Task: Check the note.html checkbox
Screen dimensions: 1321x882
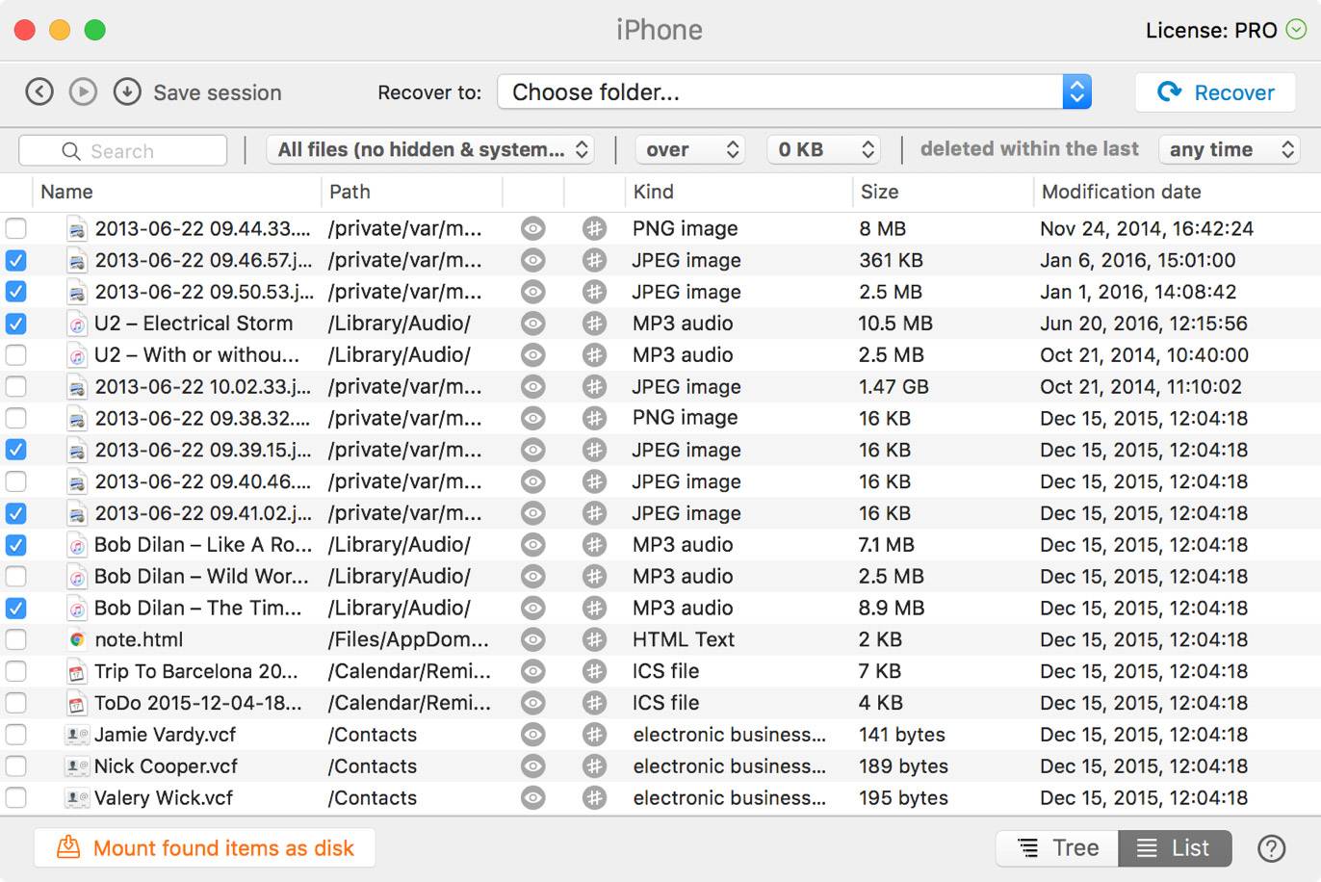Action: point(15,639)
